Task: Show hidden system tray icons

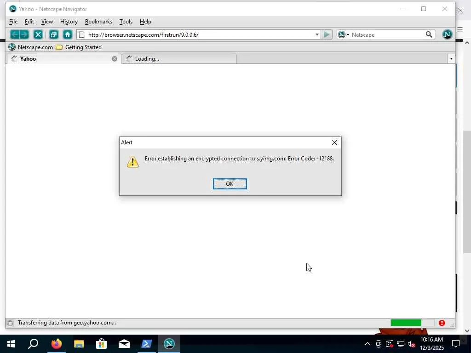Action: click(x=368, y=344)
